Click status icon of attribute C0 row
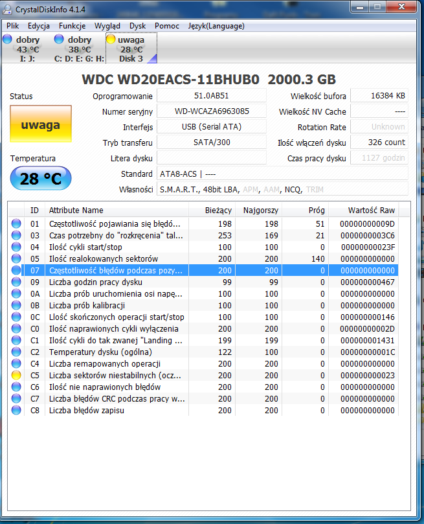The width and height of the screenshot is (424, 524). coord(16,328)
